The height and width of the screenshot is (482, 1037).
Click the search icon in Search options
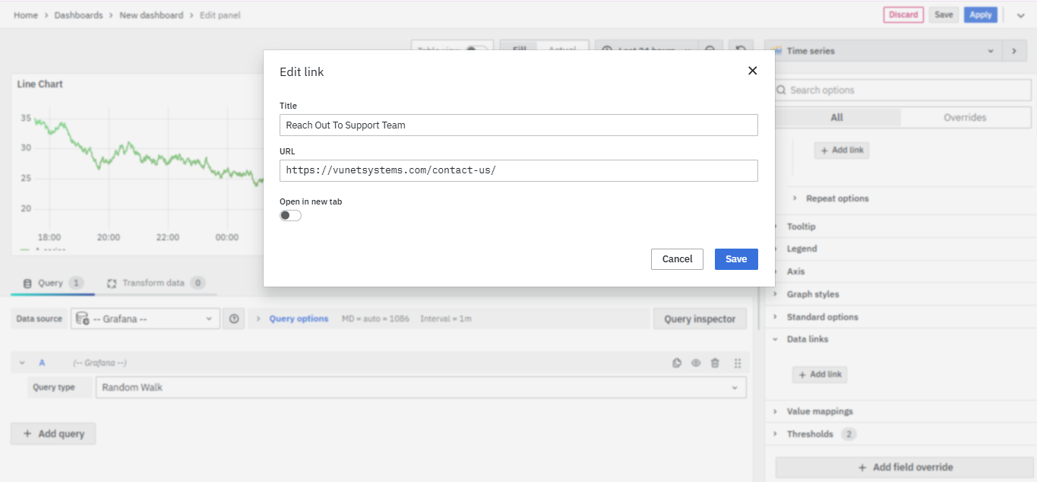781,90
